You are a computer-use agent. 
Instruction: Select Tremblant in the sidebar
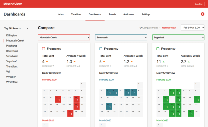coord(12,66)
